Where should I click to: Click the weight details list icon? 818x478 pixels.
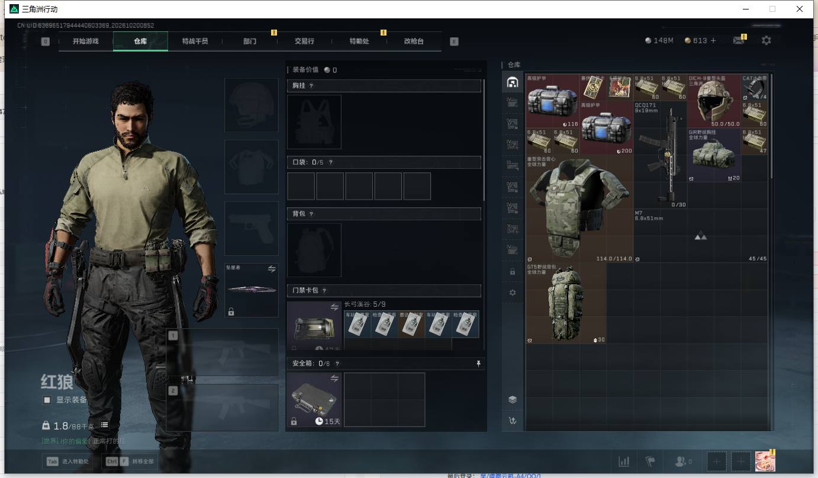[104, 425]
